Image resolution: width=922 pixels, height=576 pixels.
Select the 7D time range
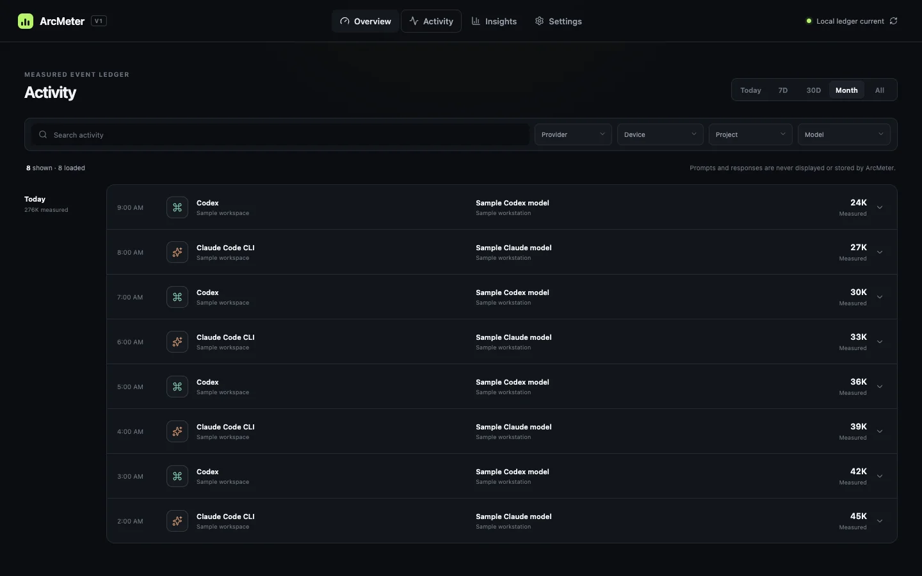[783, 90]
